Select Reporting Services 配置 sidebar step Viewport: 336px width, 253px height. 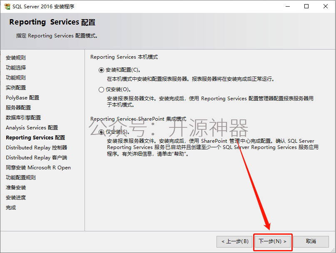[35, 138]
